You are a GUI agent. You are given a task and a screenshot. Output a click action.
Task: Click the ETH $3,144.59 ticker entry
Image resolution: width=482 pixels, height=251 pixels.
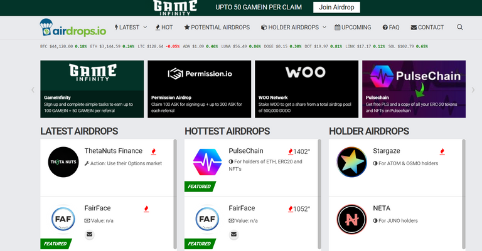click(112, 46)
